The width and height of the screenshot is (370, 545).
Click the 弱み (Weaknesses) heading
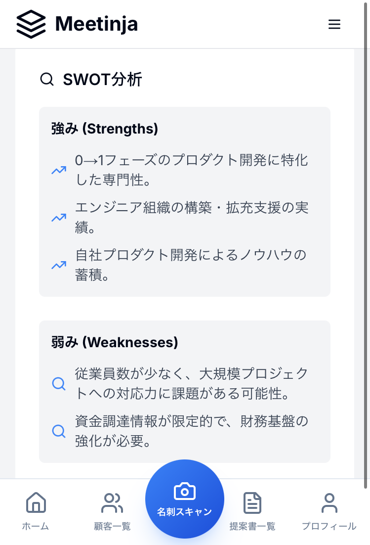(115, 342)
